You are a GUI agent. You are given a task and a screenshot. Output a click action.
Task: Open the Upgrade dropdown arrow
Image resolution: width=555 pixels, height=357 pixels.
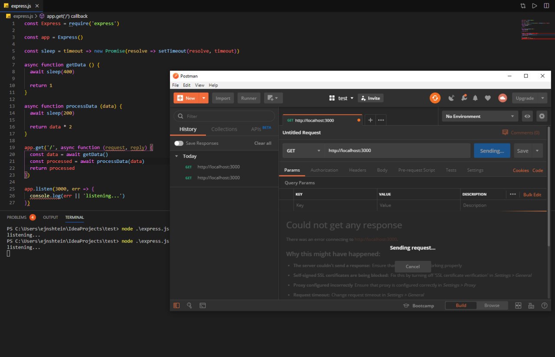coord(543,98)
